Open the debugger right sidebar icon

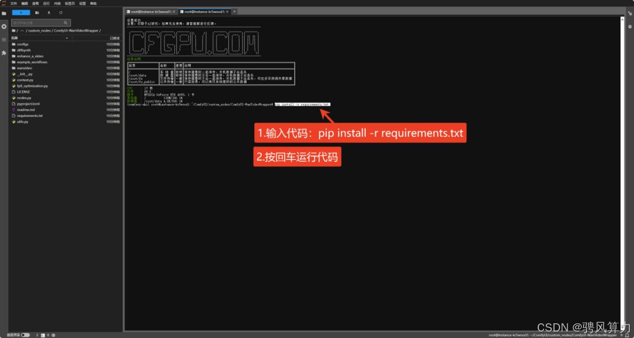pos(629,26)
